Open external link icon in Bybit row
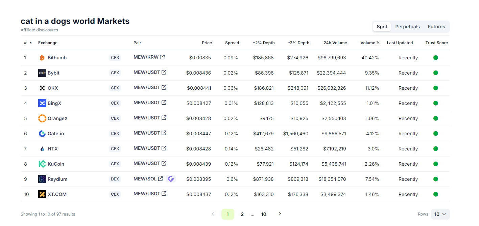This screenshot has height=226, width=479. coord(164,72)
